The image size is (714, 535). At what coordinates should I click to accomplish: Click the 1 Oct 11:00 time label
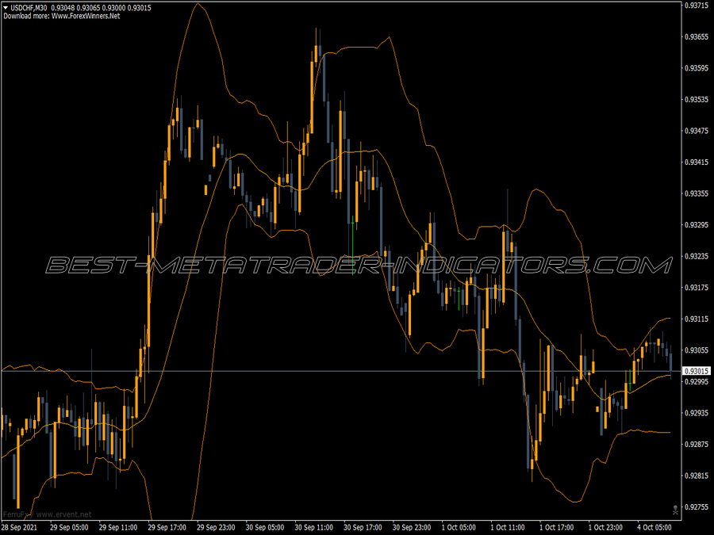click(x=508, y=528)
